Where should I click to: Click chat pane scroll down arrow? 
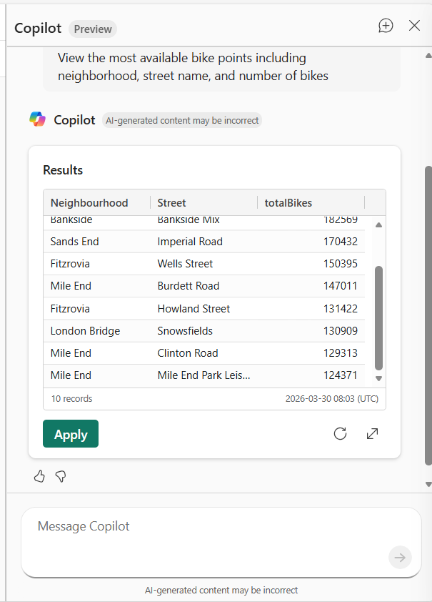coord(428,485)
